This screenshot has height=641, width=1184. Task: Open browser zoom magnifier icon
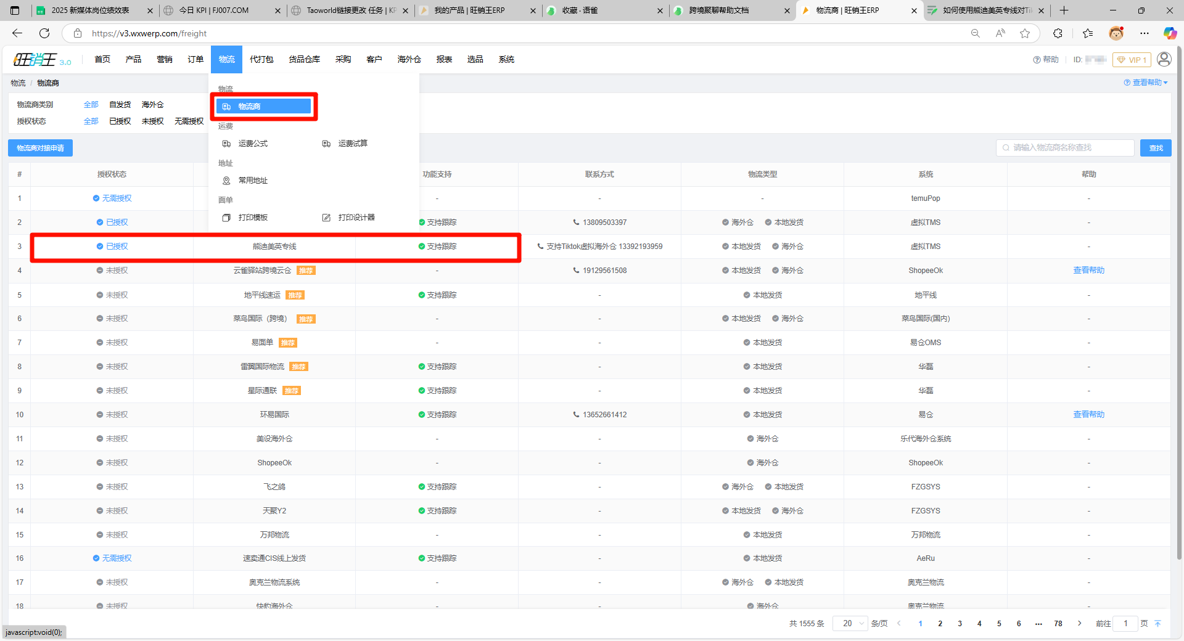coord(975,33)
